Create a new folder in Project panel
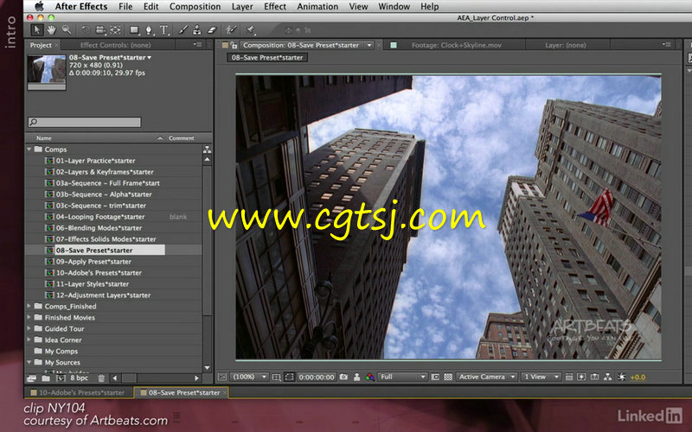692x432 pixels. click(x=46, y=378)
